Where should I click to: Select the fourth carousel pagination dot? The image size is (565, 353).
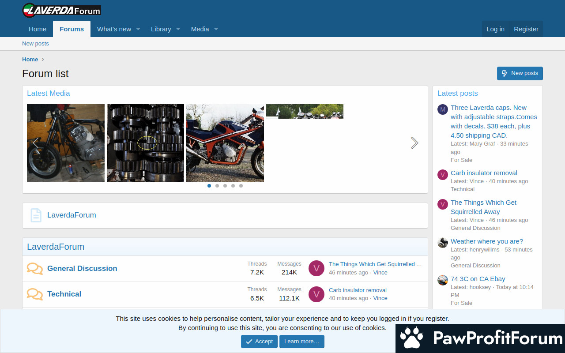233,186
